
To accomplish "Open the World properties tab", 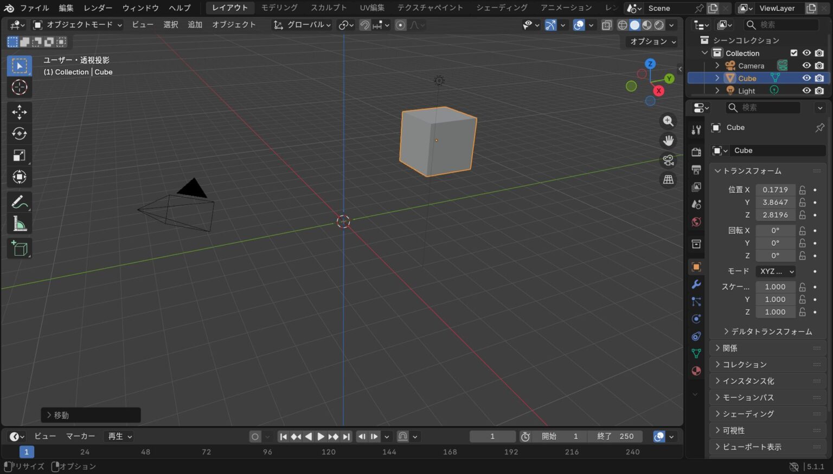I will (x=696, y=222).
